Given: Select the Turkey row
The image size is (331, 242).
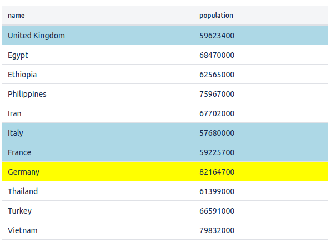Looking at the screenshot, I should [165, 211].
